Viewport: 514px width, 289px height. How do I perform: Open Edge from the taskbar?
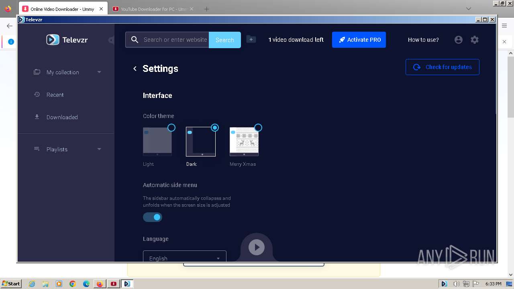tap(86, 284)
